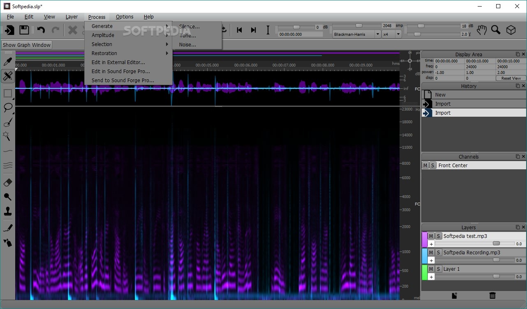Choose Silence... from the Generate submenu
Screen dimensions: 527x309
pos(197,27)
